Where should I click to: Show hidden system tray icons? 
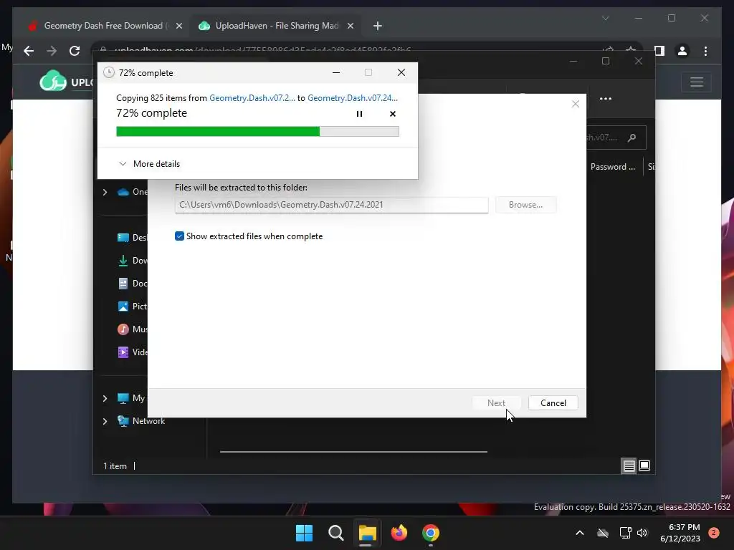579,533
